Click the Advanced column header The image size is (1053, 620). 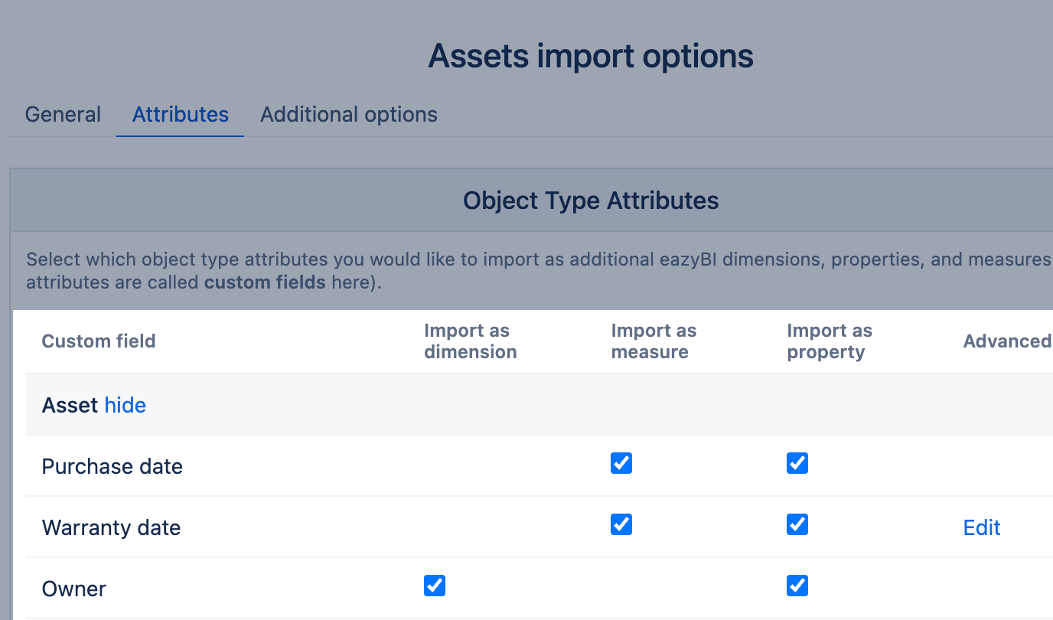point(1006,341)
